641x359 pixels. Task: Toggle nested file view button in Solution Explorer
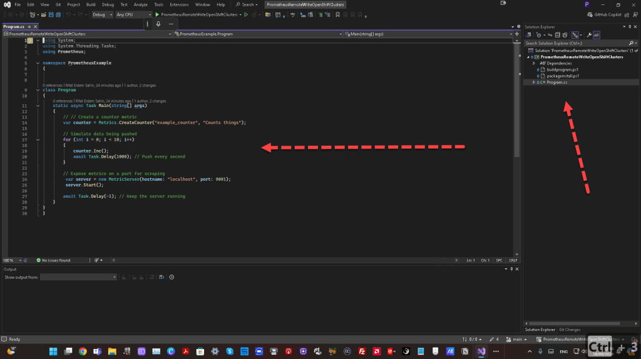coord(575,35)
